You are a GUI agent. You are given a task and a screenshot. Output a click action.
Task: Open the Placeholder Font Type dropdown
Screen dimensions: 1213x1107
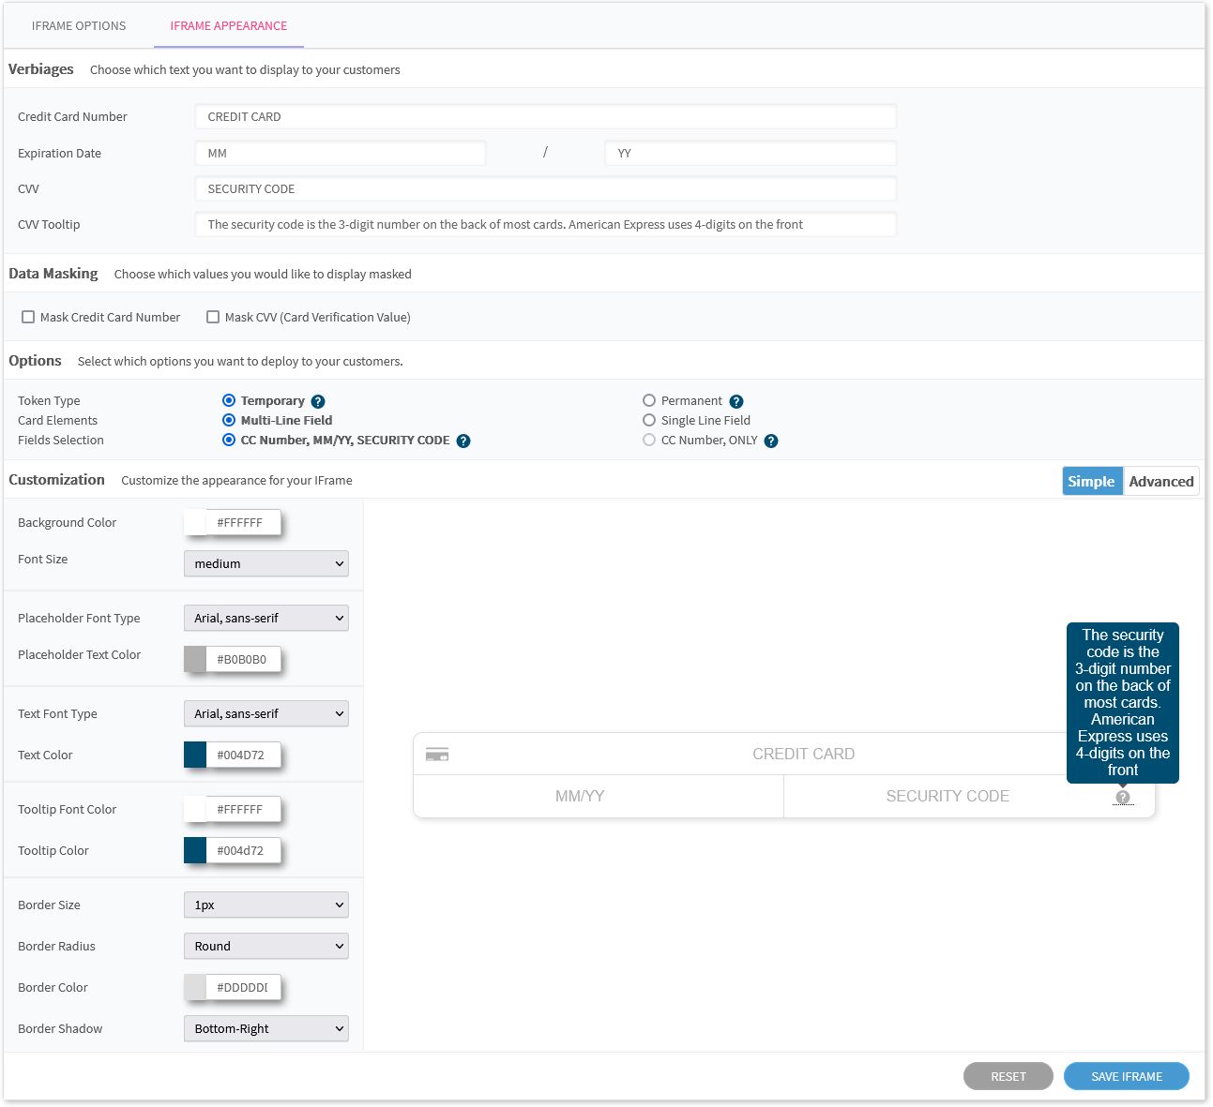[265, 618]
